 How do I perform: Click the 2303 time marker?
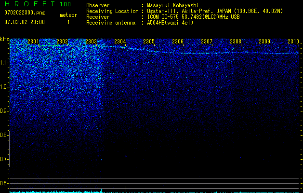tap(91, 41)
